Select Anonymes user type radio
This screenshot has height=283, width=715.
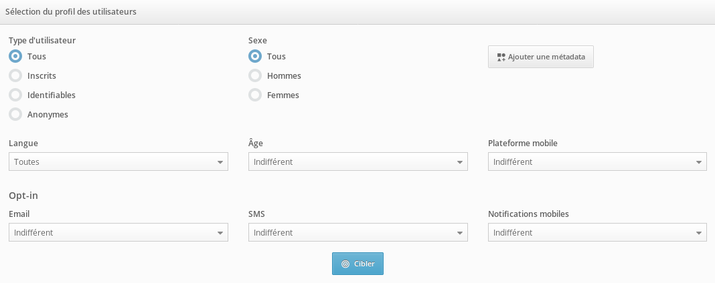(x=15, y=115)
